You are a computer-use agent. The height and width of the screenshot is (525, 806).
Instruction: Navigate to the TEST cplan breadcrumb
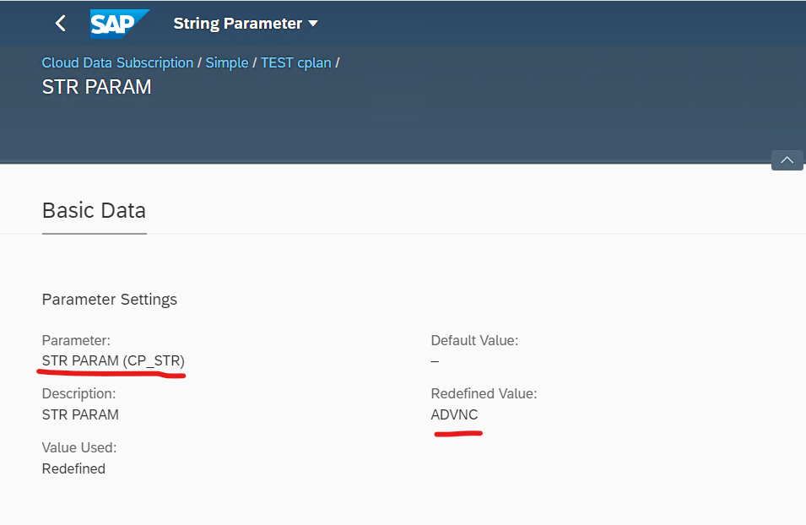coord(295,63)
